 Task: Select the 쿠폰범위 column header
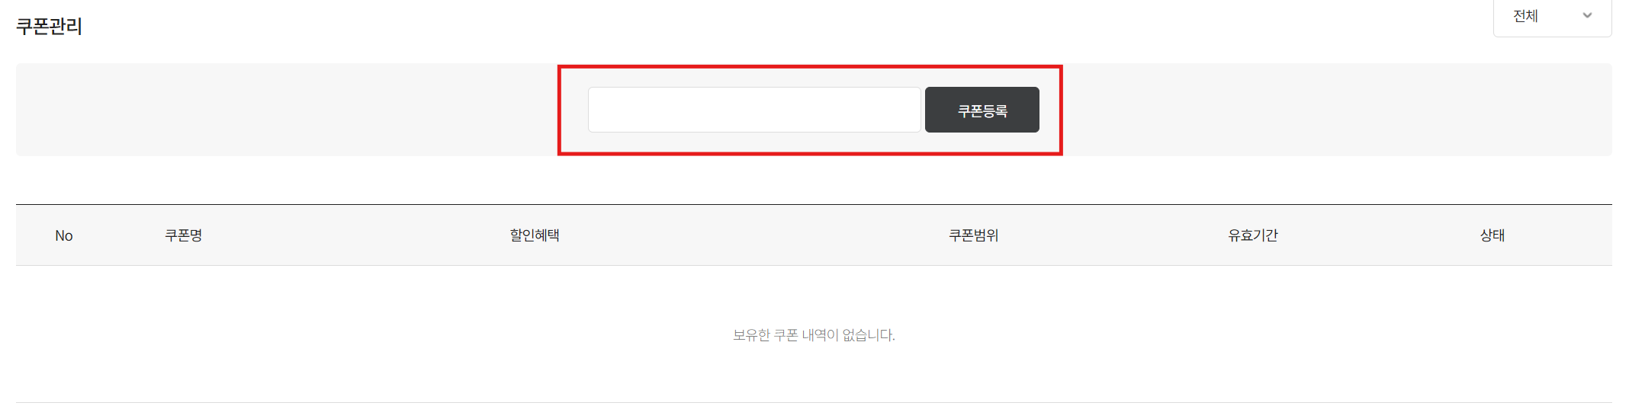tap(974, 235)
